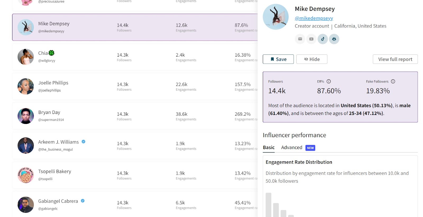Switch to the Advanced performance tab
Screen dimensions: 423x217
292,147
